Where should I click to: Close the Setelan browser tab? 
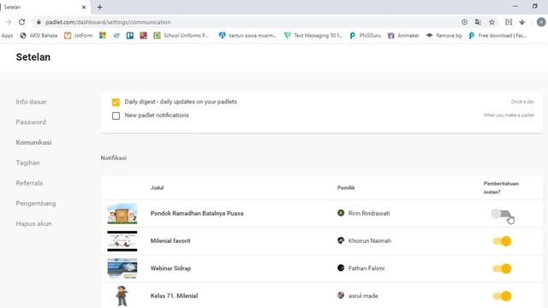coord(84,7)
